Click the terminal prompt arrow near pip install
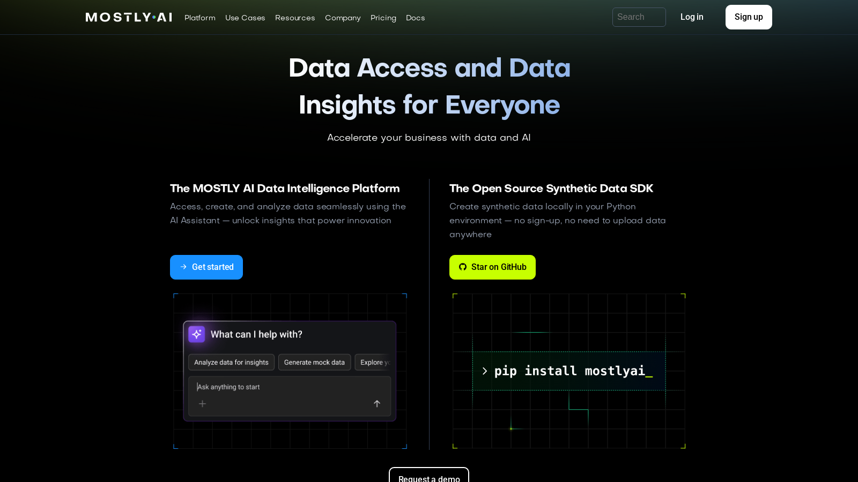858x482 pixels. tap(485, 371)
